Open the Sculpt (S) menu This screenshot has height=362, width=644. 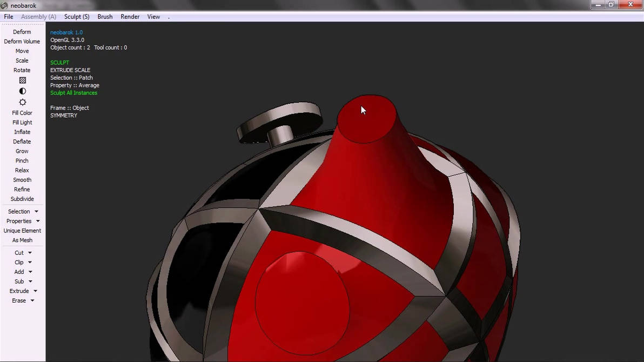(77, 17)
